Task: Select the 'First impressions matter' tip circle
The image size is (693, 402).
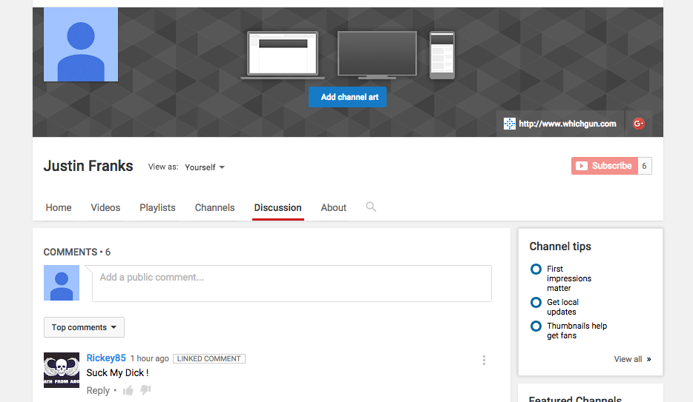Action: [x=536, y=269]
